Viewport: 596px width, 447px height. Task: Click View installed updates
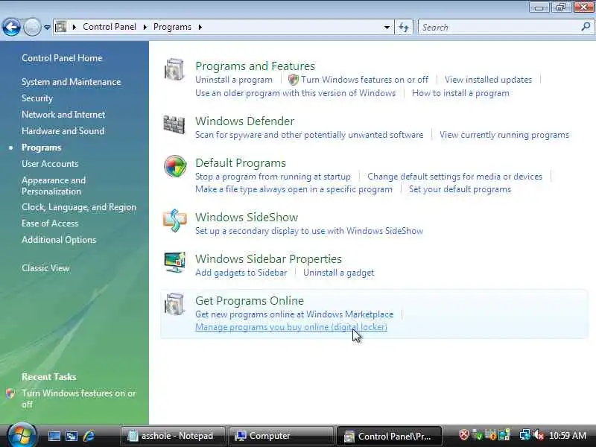point(489,80)
